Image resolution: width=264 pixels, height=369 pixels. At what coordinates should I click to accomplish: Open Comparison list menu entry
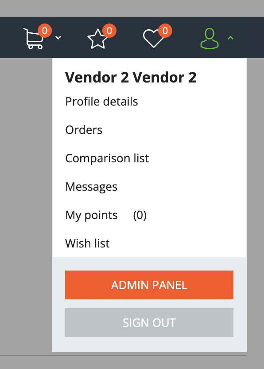click(107, 158)
